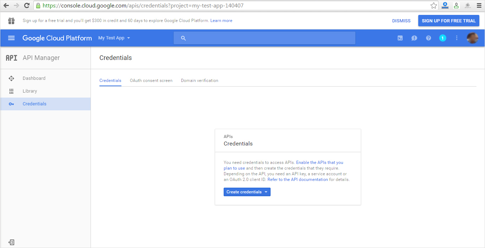Open the three-dot more options menu
This screenshot has width=485, height=248.
tap(457, 38)
